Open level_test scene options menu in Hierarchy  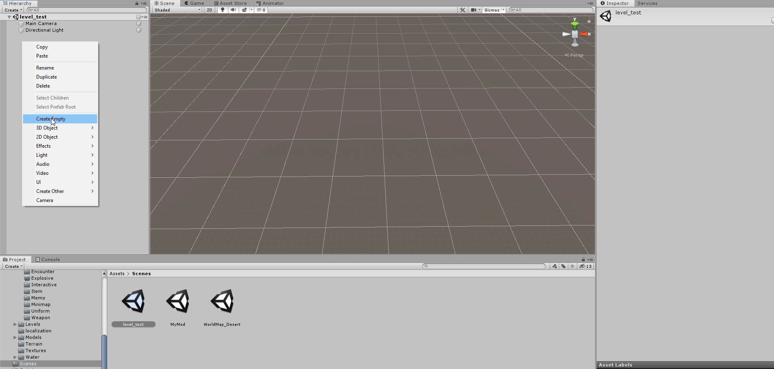click(145, 17)
